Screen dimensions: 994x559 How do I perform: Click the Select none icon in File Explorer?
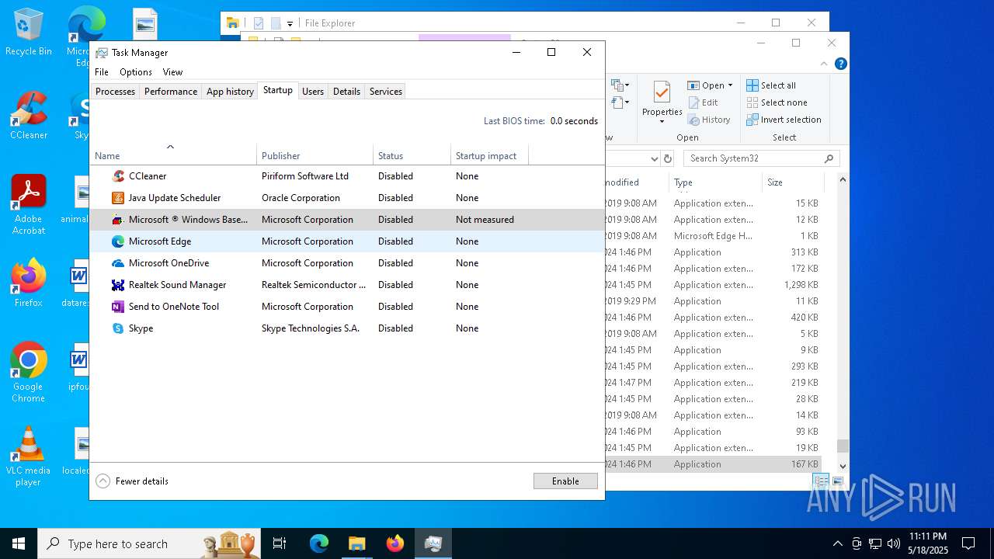[x=752, y=102]
